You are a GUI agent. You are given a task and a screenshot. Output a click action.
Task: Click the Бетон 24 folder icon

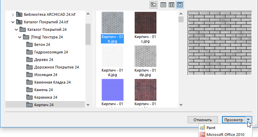(30, 45)
